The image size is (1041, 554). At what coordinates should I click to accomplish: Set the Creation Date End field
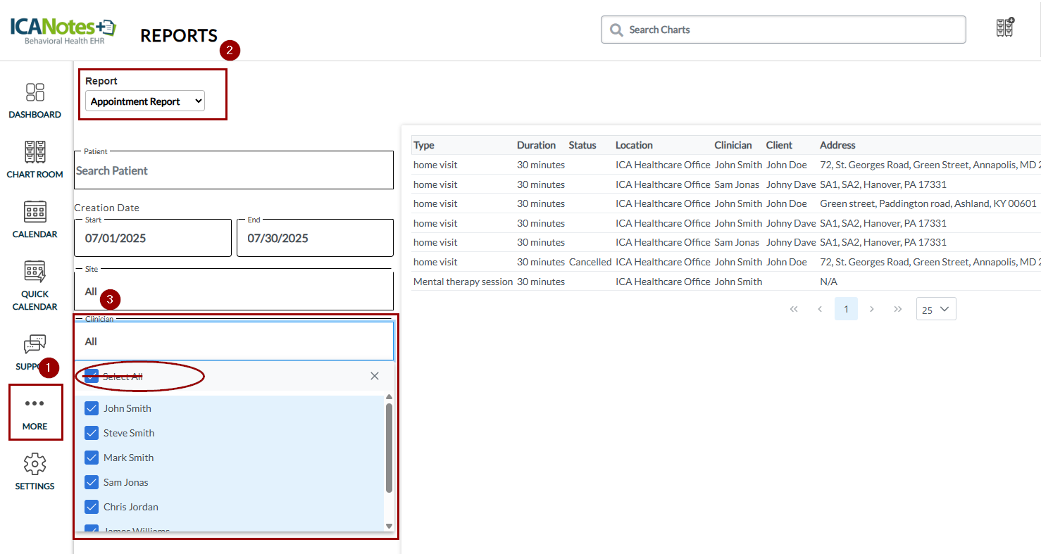315,238
